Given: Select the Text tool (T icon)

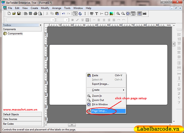Looking at the screenshot, I should pos(97,13).
